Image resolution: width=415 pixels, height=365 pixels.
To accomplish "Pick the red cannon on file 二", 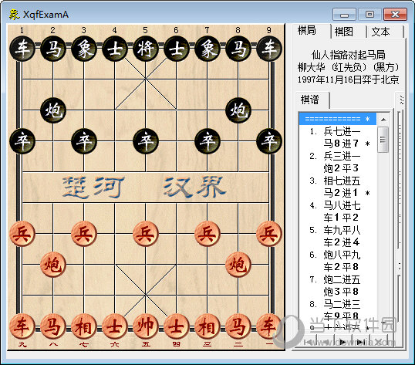I will [x=238, y=265].
